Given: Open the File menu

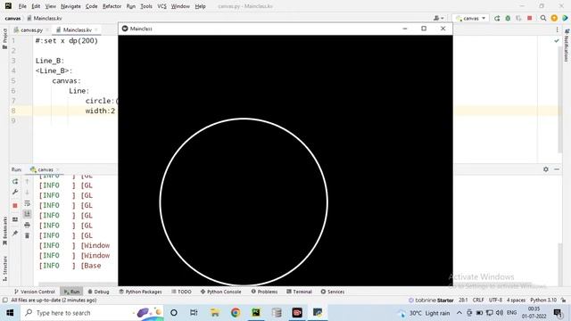Looking at the screenshot, I should [22, 6].
